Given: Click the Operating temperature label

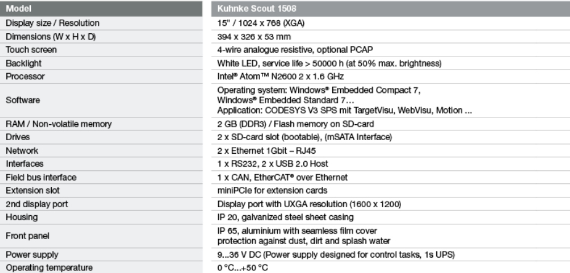Looking at the screenshot, I should point(49,268).
